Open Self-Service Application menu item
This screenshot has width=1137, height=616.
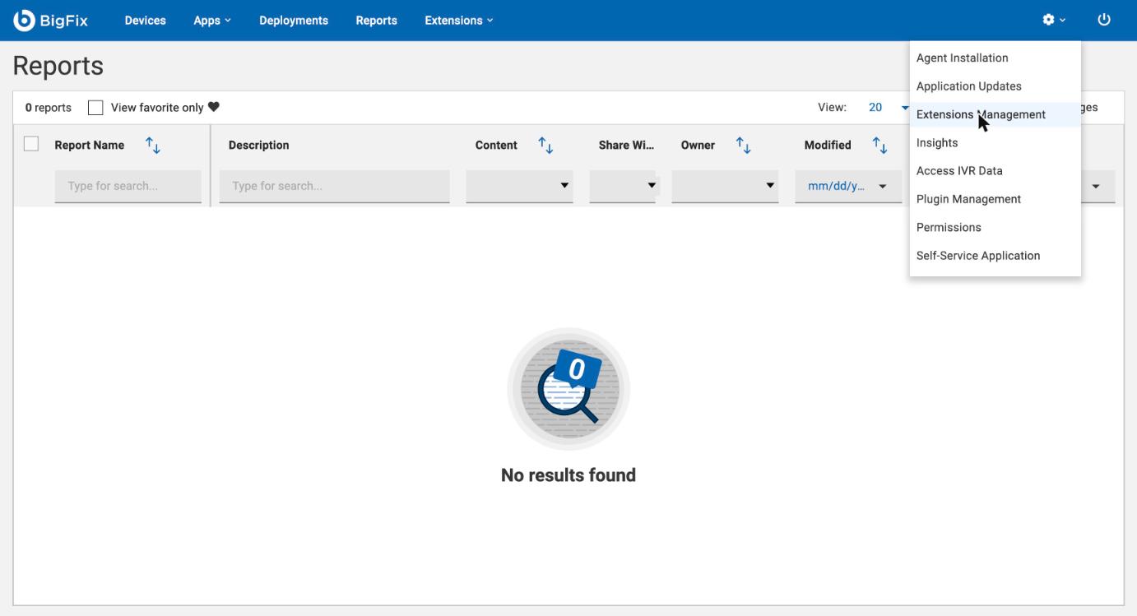[x=995, y=256]
